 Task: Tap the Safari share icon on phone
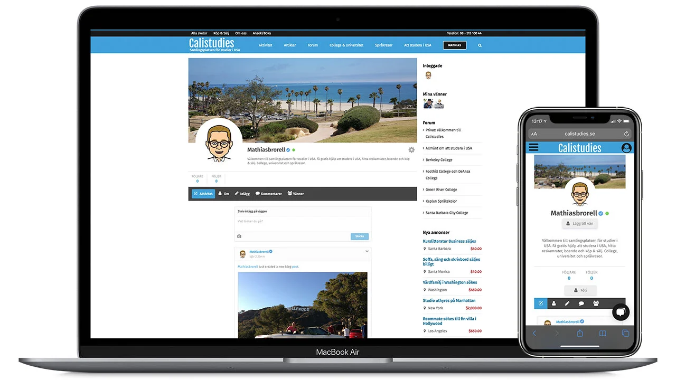(x=579, y=333)
